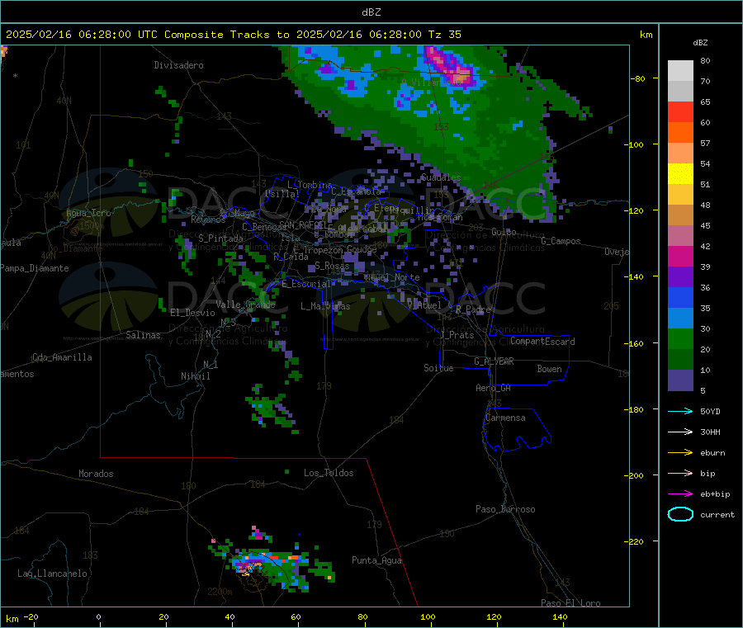The width and height of the screenshot is (743, 628).
Task: Click the white 70–80 dBZ color swatch
Action: tap(680, 71)
